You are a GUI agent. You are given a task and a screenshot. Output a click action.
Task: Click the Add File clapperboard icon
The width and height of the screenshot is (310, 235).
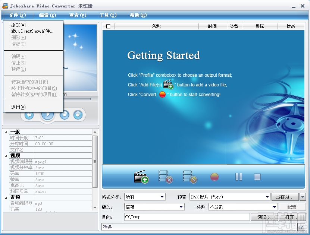click(142, 177)
